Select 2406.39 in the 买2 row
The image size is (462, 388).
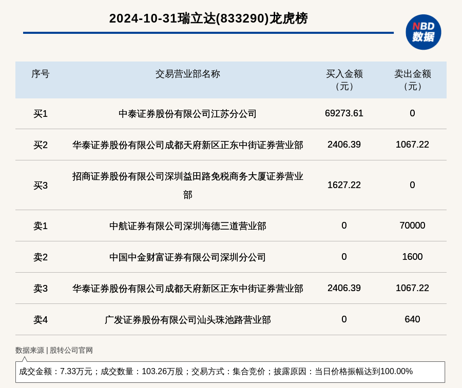(344, 145)
